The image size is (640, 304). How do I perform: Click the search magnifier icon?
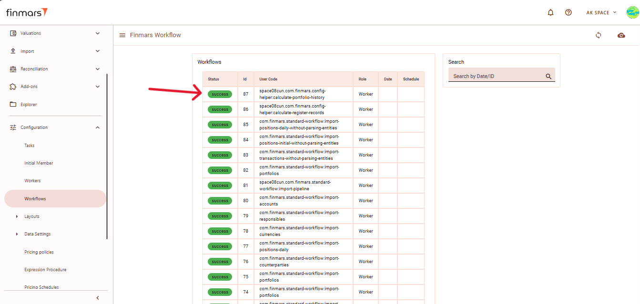pyautogui.click(x=549, y=76)
